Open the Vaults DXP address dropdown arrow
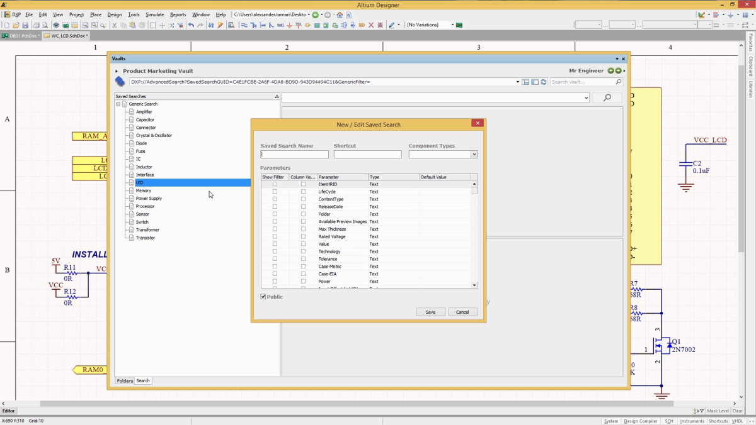Image resolution: width=756 pixels, height=425 pixels. 518,82
